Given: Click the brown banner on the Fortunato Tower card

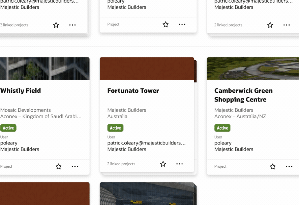Looking at the screenshot, I should point(147,69).
